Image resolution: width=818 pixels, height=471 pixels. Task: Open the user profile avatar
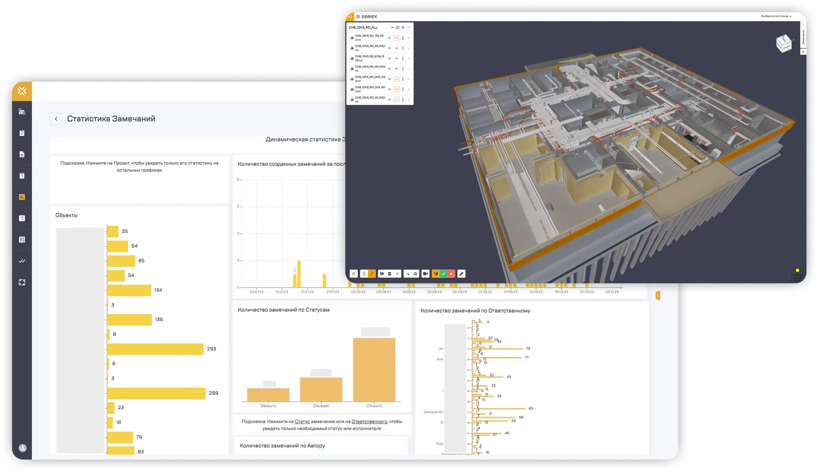(x=22, y=448)
